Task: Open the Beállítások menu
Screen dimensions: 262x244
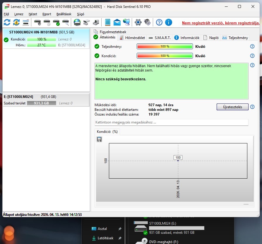Action: coord(64,14)
